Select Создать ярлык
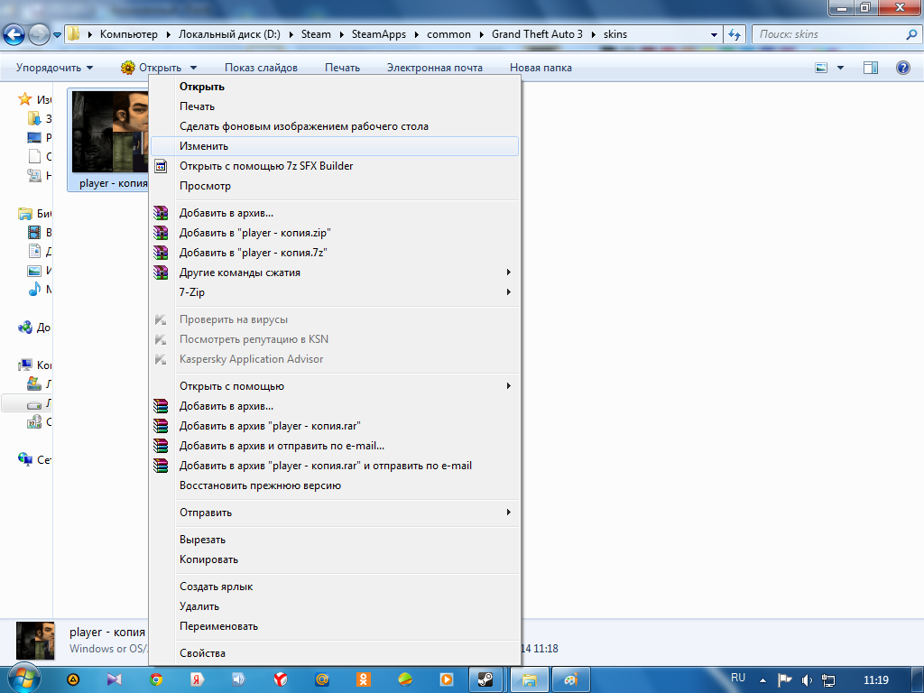The height and width of the screenshot is (693, 924). (334, 587)
